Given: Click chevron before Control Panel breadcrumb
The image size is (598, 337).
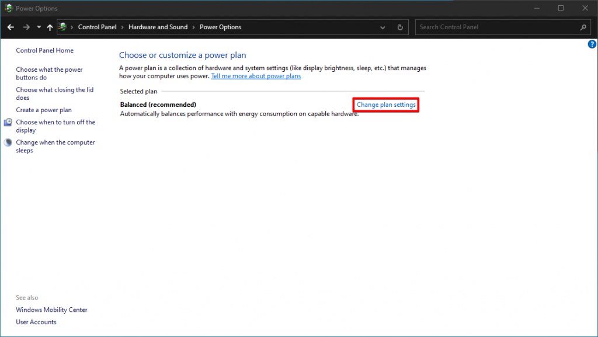Looking at the screenshot, I should [x=72, y=27].
